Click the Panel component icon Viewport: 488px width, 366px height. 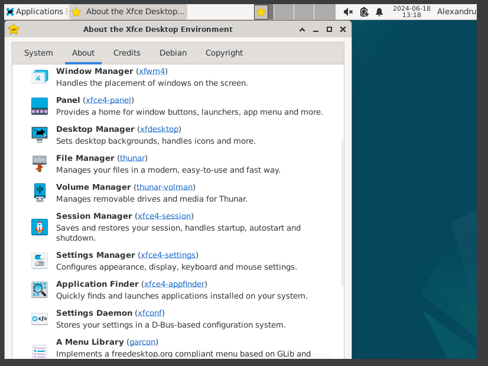[x=39, y=105]
